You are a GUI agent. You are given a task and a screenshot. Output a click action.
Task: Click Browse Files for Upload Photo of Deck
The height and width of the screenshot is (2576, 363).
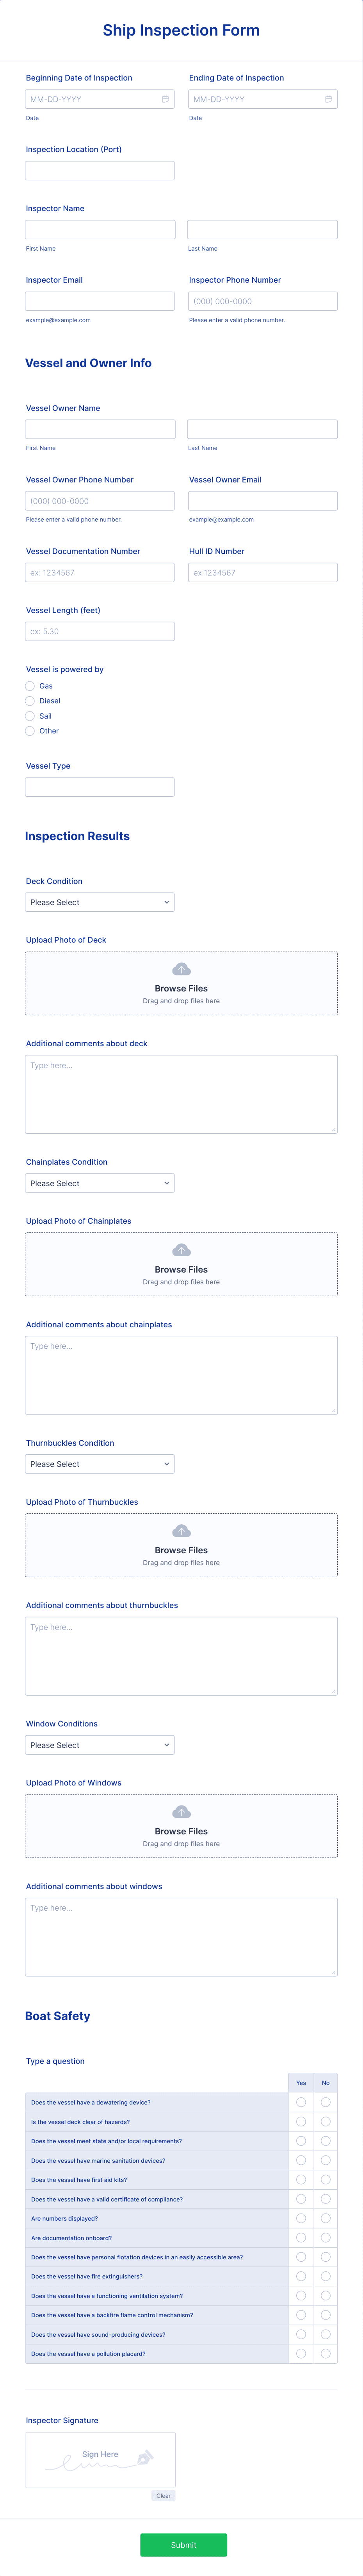tap(181, 988)
